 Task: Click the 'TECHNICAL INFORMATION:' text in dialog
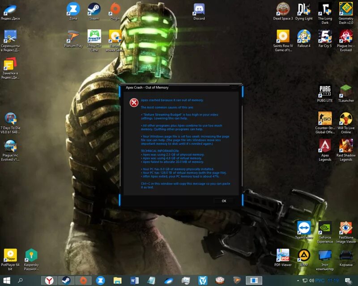(160, 151)
